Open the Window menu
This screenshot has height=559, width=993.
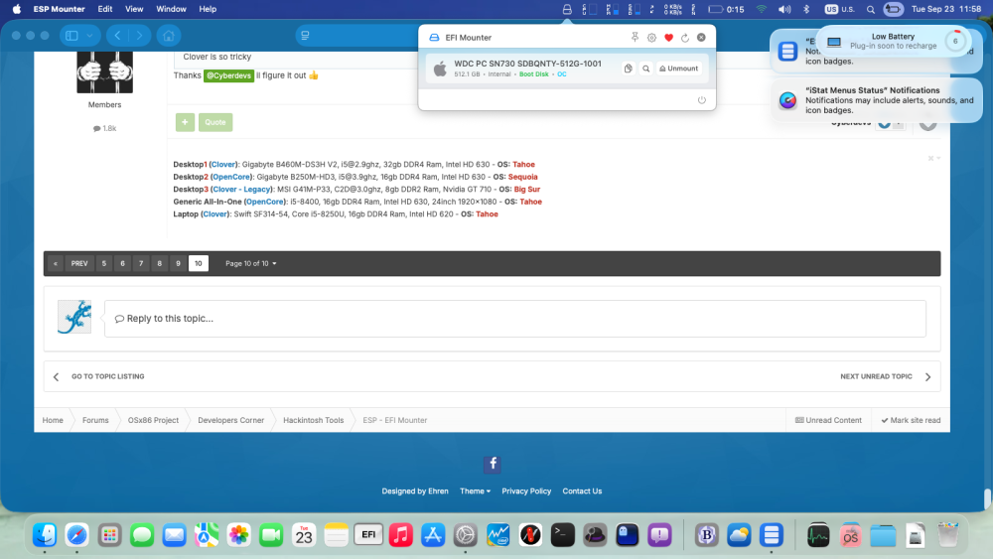coord(171,9)
